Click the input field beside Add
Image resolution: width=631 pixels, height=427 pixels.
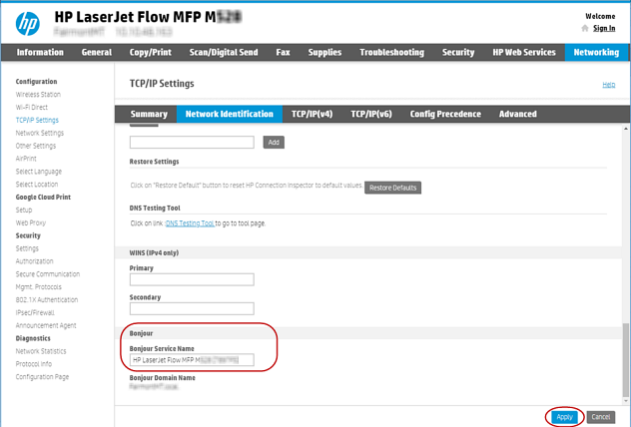point(192,142)
